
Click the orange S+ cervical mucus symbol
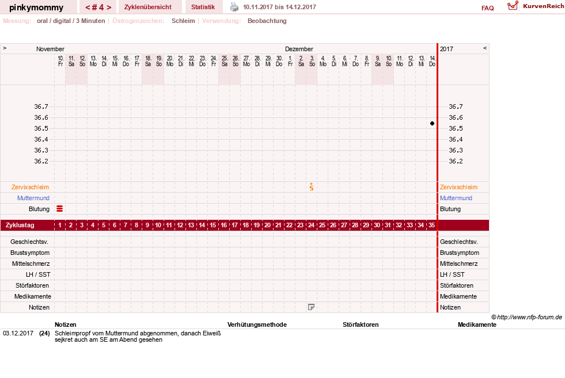point(312,187)
